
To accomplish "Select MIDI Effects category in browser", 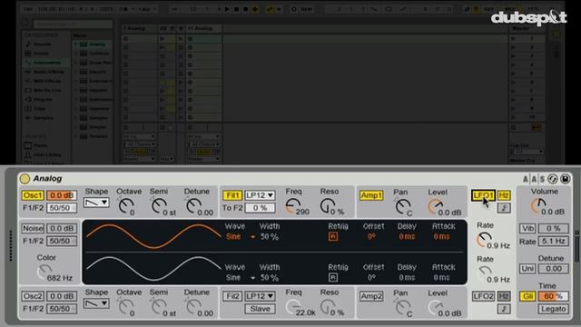I will (47, 81).
